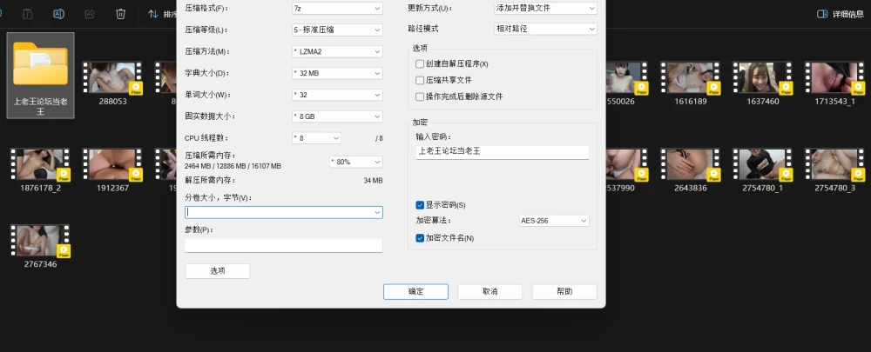Expand the 字典大小 dropdown showing 32 MB
Screen dimensions: 871x352
coord(336,73)
